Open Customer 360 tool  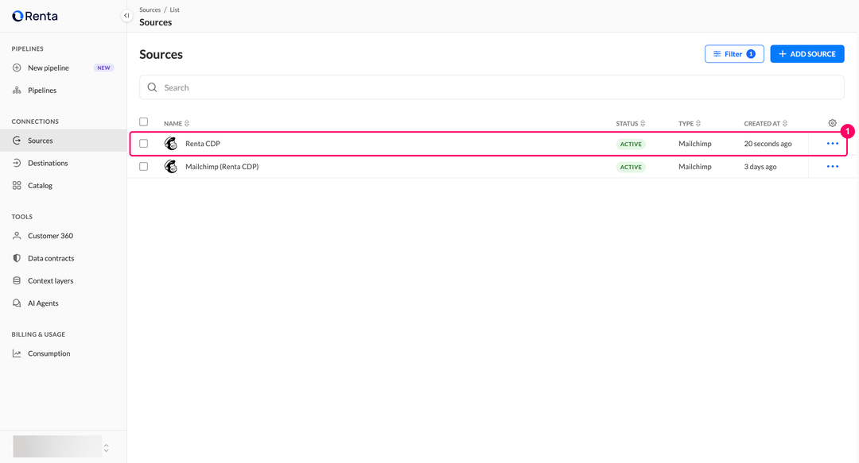click(64, 236)
